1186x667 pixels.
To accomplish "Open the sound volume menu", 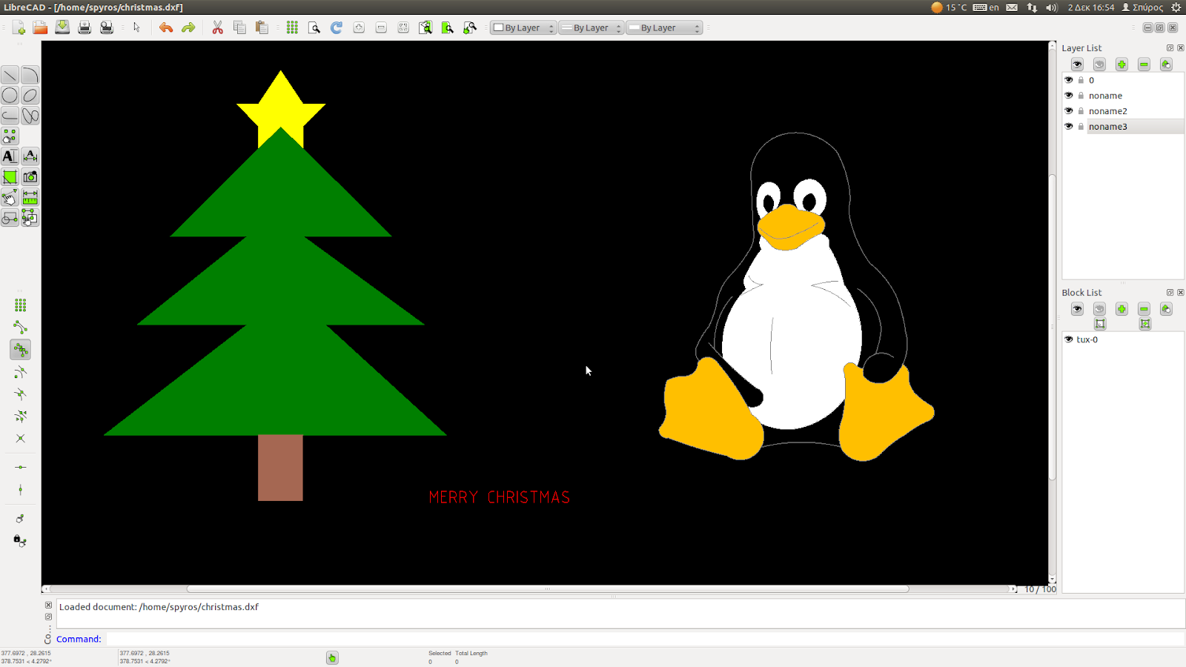I will [x=1051, y=7].
